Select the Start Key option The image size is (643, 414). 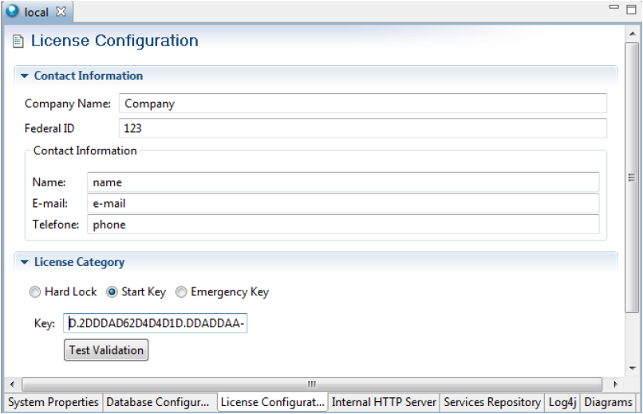click(x=112, y=292)
